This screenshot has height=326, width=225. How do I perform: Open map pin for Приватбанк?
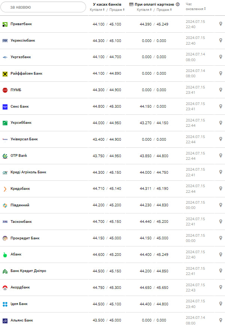click(221, 24)
